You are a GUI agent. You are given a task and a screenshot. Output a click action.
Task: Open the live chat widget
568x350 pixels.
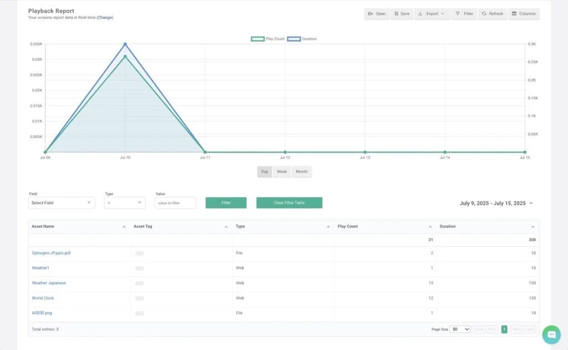(x=551, y=334)
